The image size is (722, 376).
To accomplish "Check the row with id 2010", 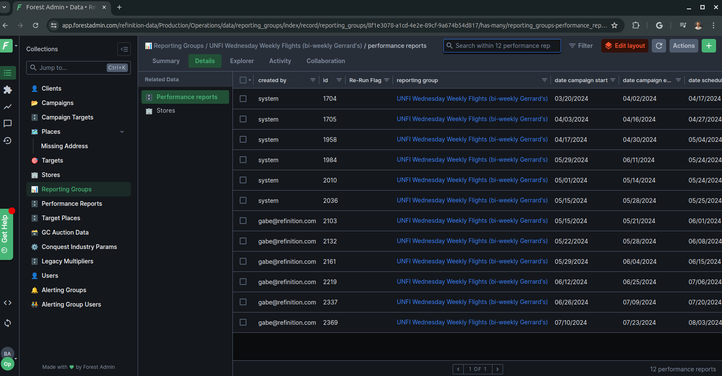I will click(x=243, y=180).
